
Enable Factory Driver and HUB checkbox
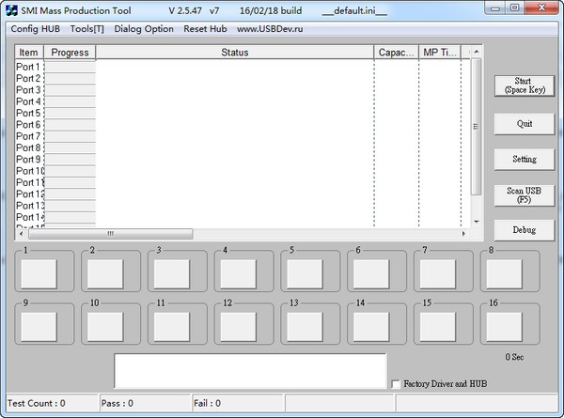396,383
